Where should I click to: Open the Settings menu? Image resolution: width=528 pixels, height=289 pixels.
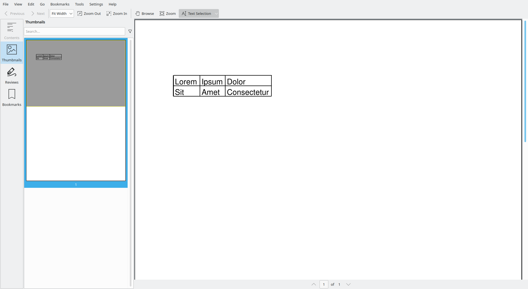[x=96, y=4]
